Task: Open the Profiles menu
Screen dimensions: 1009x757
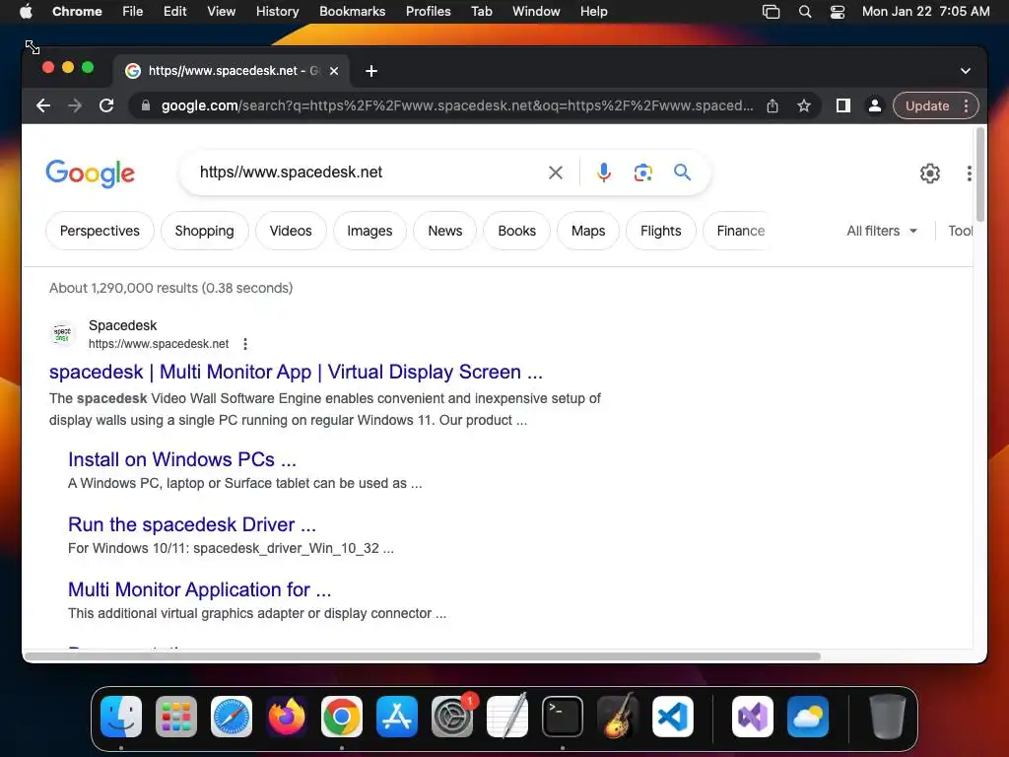Action: pos(428,12)
